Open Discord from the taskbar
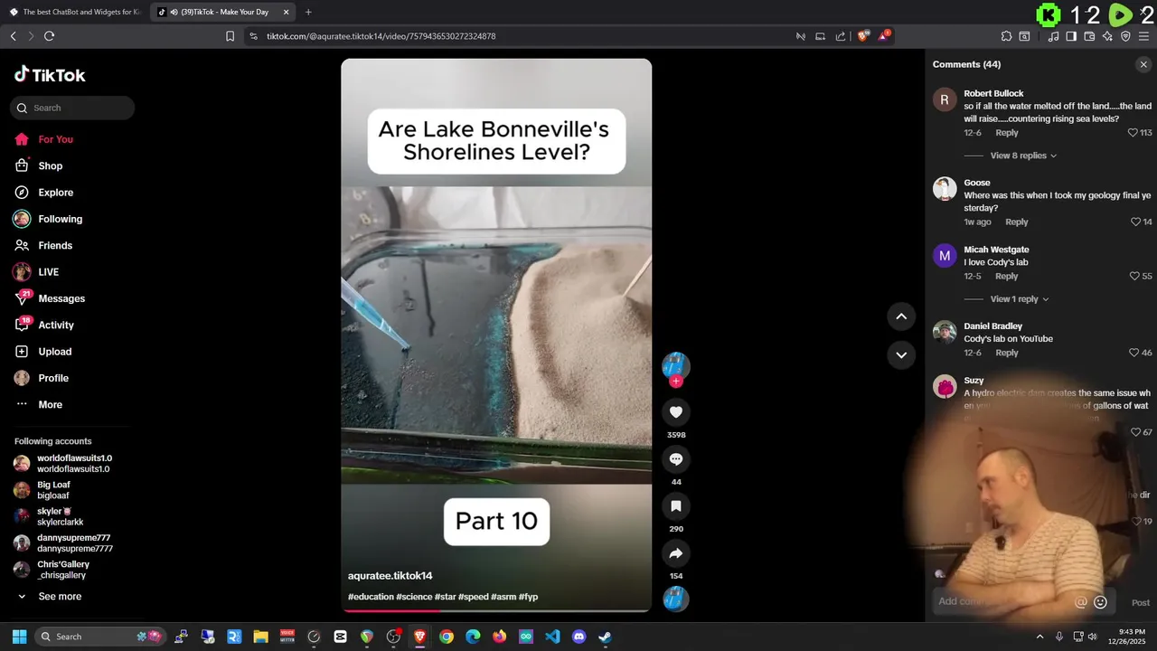Viewport: 1157px width, 651px height. [578, 637]
